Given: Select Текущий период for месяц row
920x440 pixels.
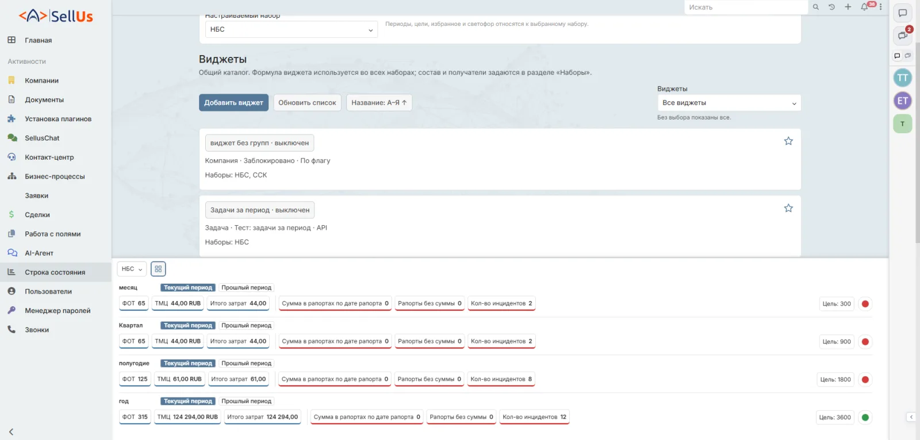Looking at the screenshot, I should click(188, 288).
